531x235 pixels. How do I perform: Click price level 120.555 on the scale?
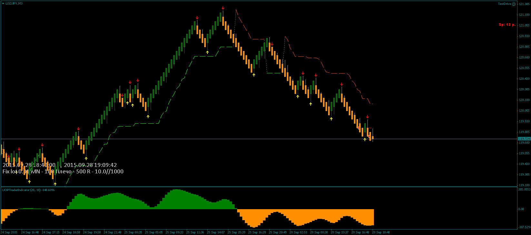pos(524,68)
